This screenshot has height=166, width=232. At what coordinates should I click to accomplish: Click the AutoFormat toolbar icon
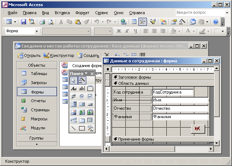pos(153,22)
